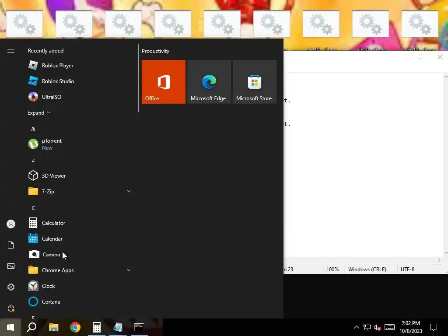Close the Notepad window

click(440, 57)
